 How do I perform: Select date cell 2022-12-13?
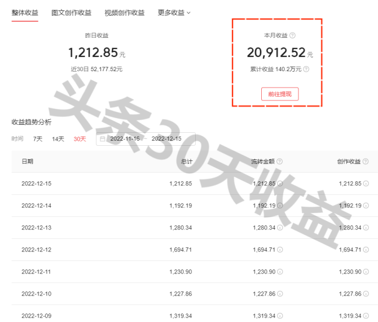tap(37, 228)
